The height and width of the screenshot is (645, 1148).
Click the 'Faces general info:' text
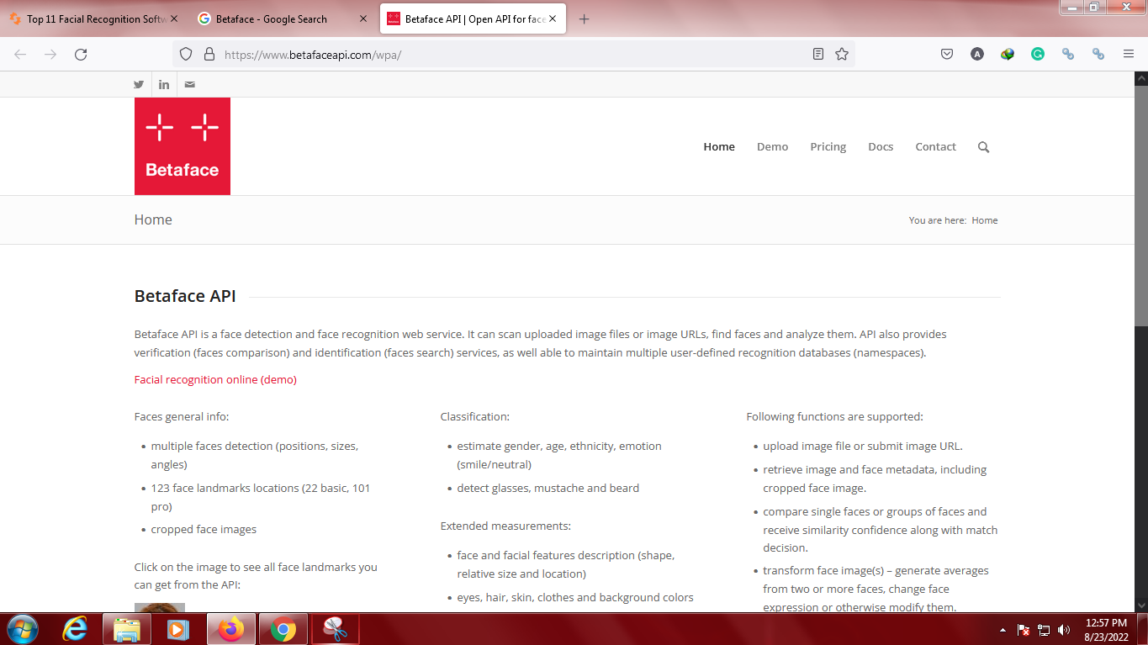coord(182,416)
